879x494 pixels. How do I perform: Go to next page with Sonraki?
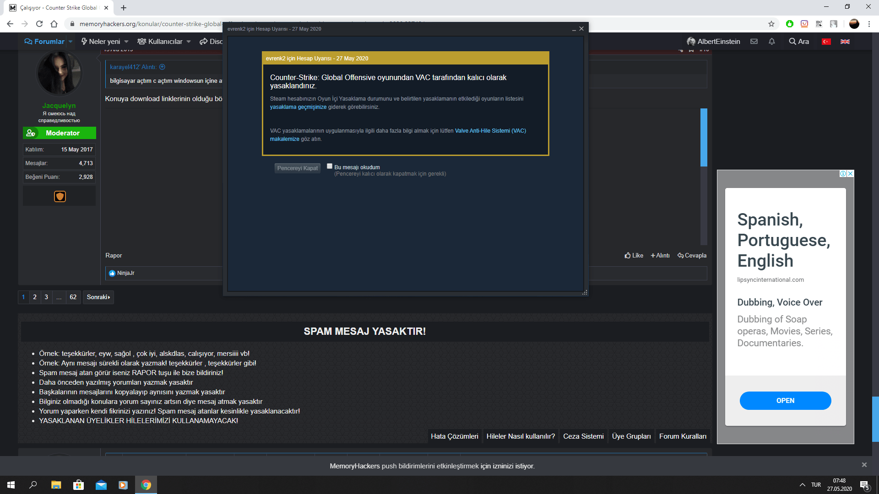(98, 297)
